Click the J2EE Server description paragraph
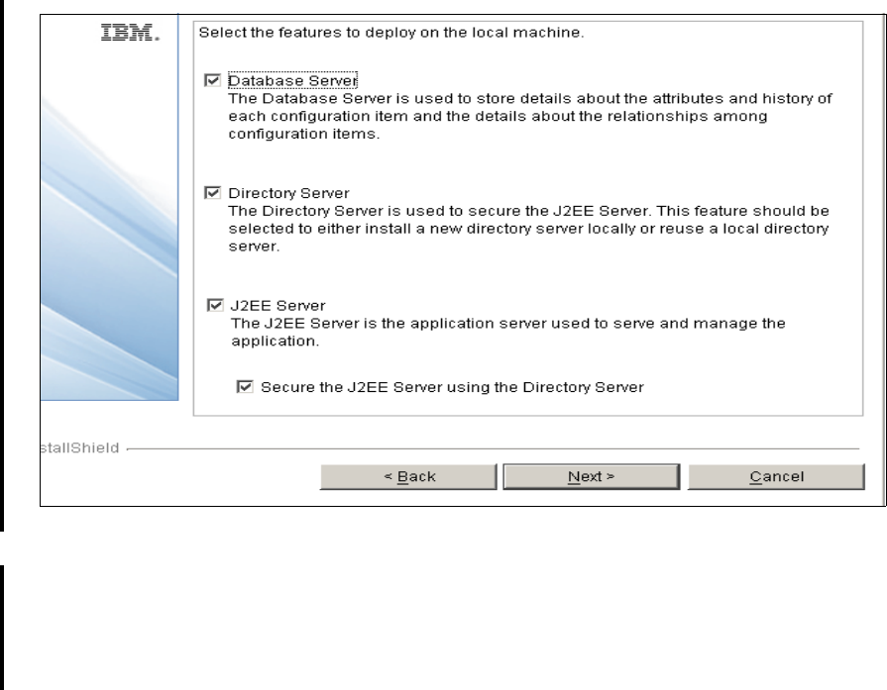This screenshot has width=887, height=690. pos(508,332)
